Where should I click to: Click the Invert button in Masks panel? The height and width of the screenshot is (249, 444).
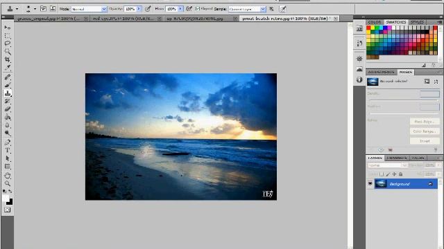[425, 141]
